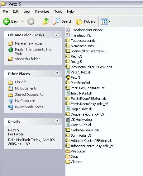Collapse the Details panel
Image resolution: width=143 pixels, height=176 pixels.
pyautogui.click(x=57, y=121)
